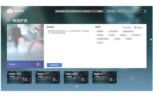Open calendar icon in date range box
This screenshot has height=96, width=153.
coord(145,11)
